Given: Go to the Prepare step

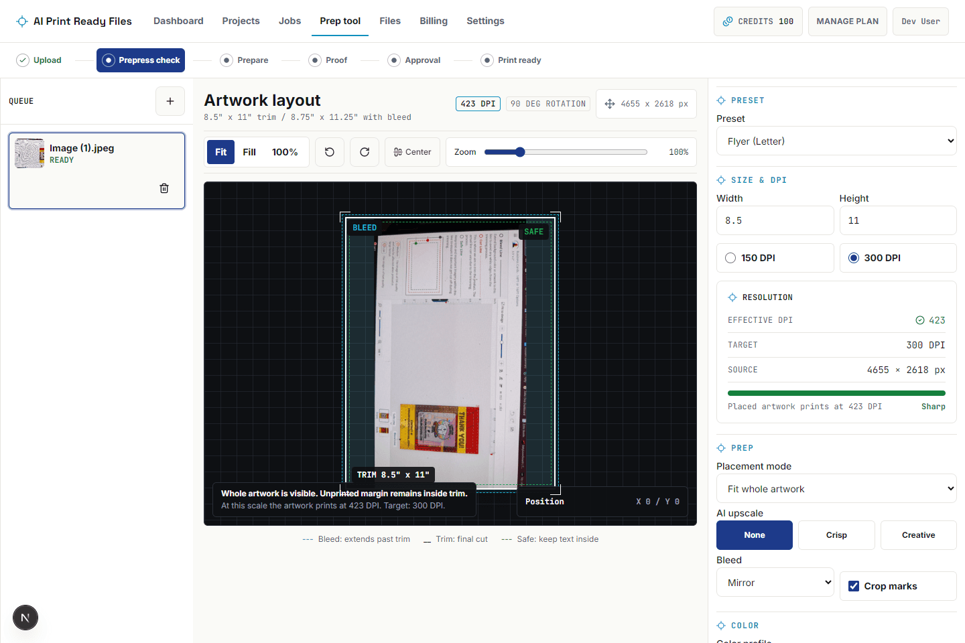Looking at the screenshot, I should point(245,60).
